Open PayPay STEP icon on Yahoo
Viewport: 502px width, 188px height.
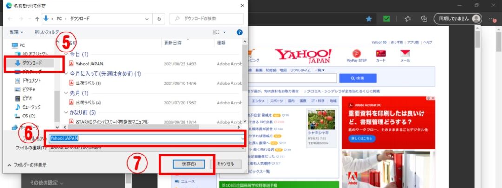[357, 56]
